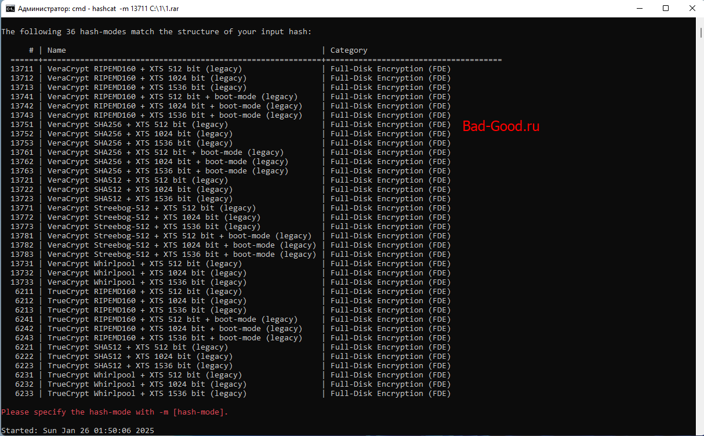The width and height of the screenshot is (704, 436).
Task: Click hash-mode number 6222
Action: pyautogui.click(x=24, y=357)
